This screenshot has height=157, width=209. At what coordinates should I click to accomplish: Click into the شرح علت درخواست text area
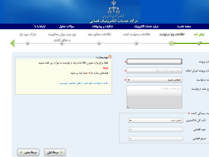pos(154,97)
